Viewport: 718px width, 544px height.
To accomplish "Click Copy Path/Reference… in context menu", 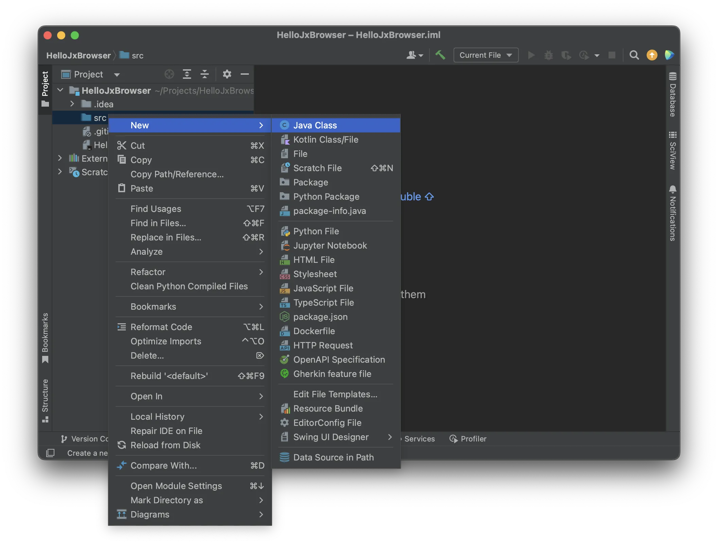I will click(190, 174).
